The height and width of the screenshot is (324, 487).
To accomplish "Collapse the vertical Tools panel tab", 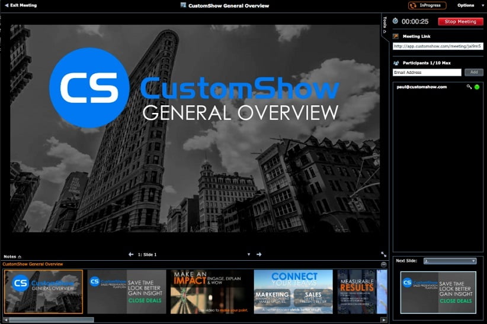I will [385, 25].
